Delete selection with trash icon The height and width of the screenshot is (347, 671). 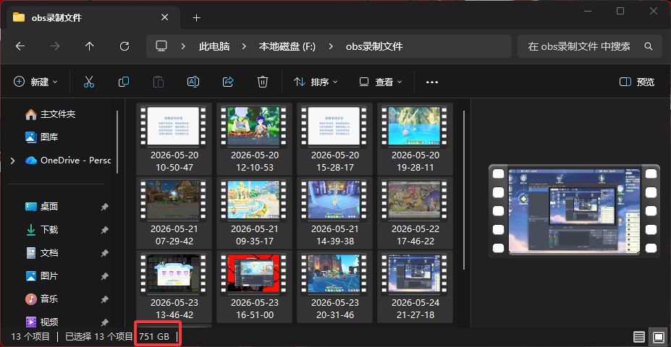click(x=262, y=82)
